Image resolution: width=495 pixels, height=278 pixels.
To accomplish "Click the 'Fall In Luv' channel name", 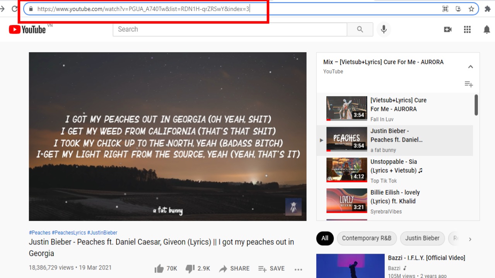I will [381, 119].
